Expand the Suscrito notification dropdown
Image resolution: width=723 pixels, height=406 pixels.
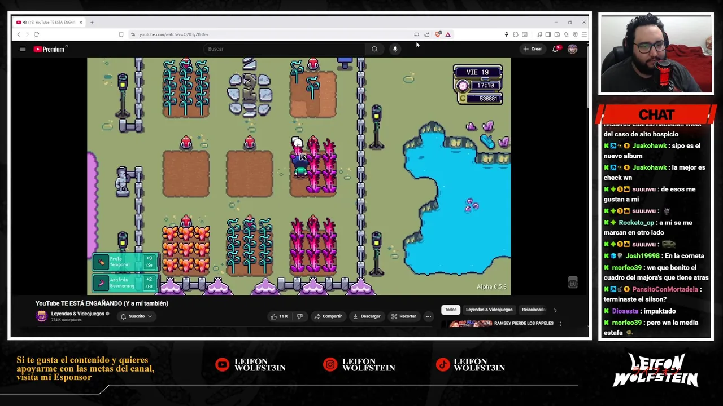tap(136, 316)
